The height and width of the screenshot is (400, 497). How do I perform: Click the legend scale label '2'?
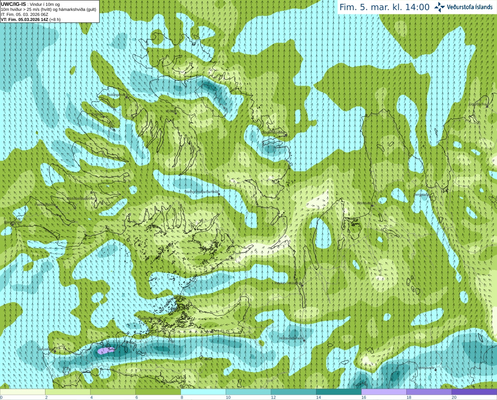pos(46,397)
